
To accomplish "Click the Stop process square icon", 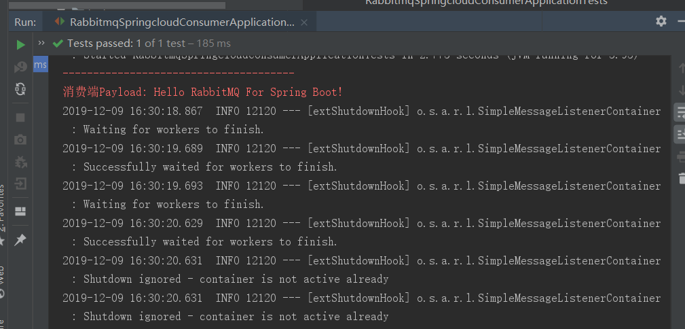I will coord(20,117).
